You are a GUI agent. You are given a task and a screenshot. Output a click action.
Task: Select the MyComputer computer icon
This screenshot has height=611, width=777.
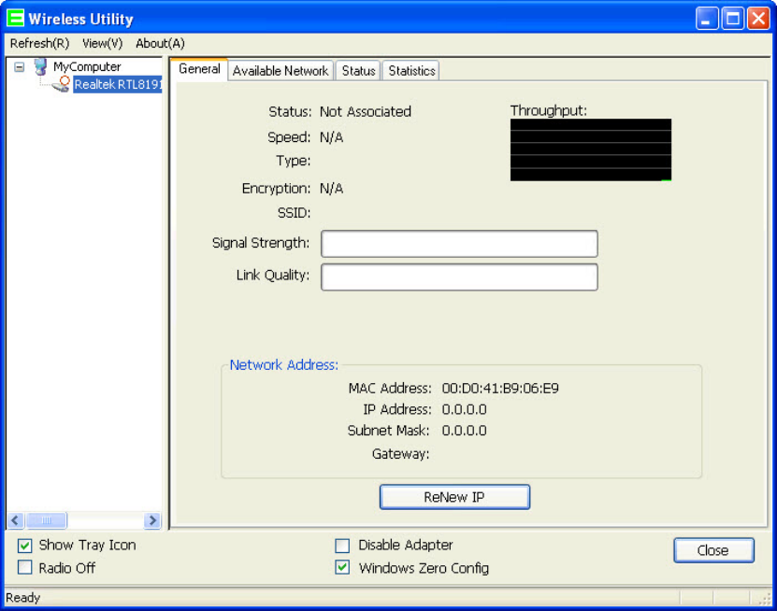point(40,67)
